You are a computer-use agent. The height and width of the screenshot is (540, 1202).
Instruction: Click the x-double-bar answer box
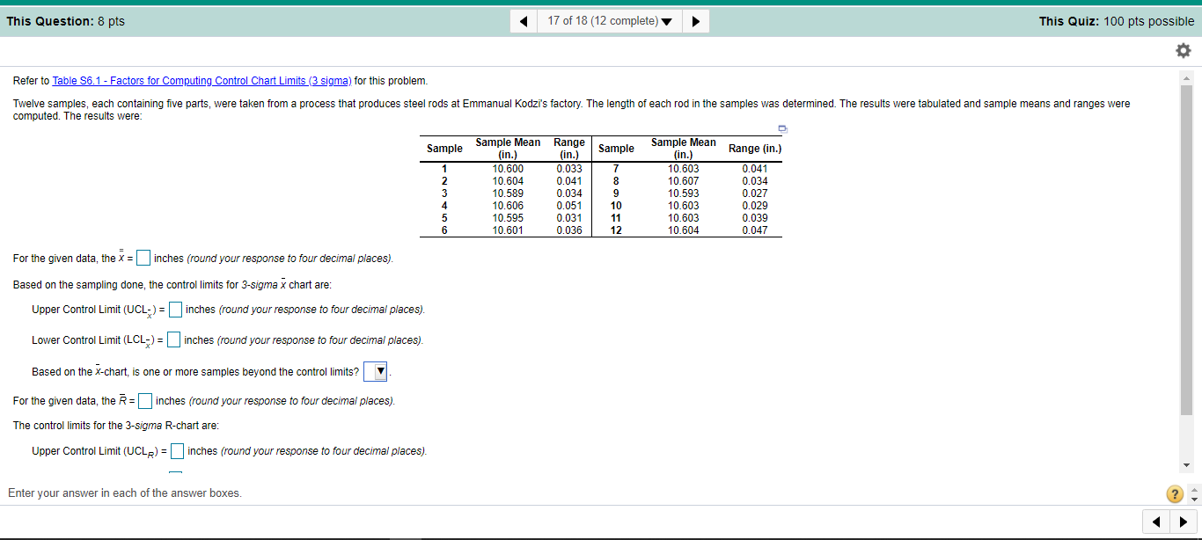tap(143, 259)
